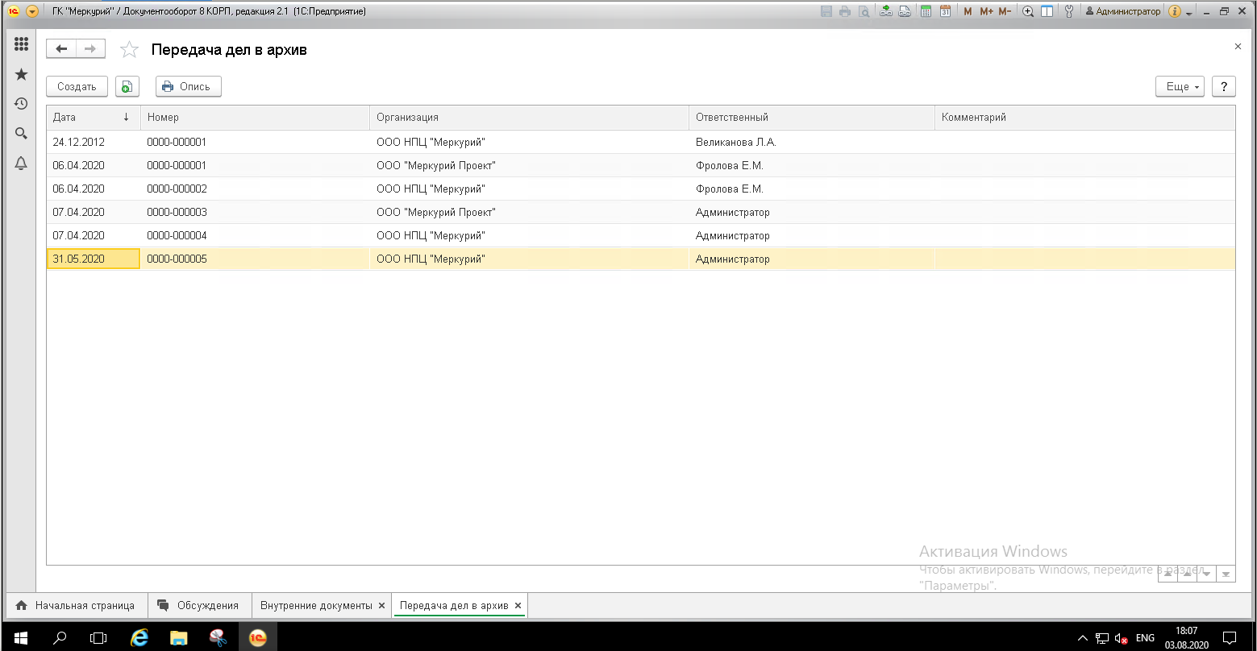1257x651 pixels.
Task: Click the follow link icon in title bar
Action: coord(905,11)
